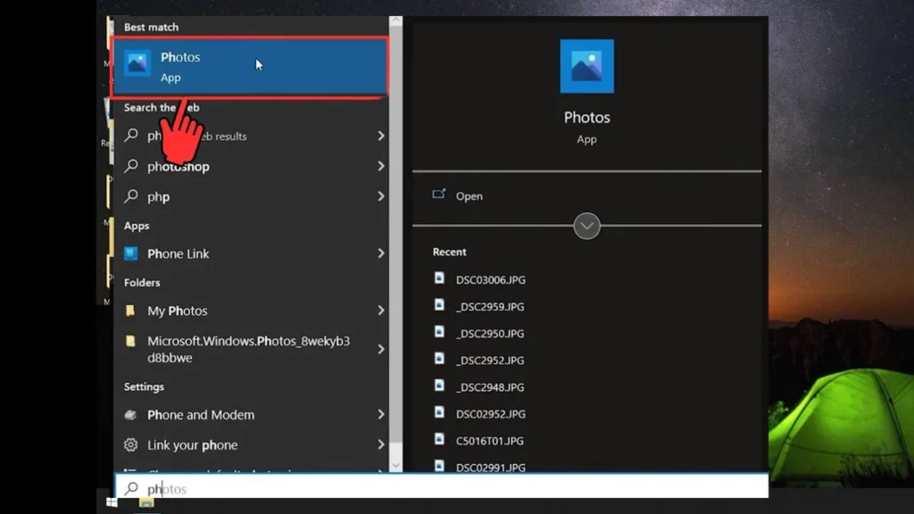The width and height of the screenshot is (914, 514).
Task: Click the gear icon for Link your phone
Action: (x=130, y=444)
